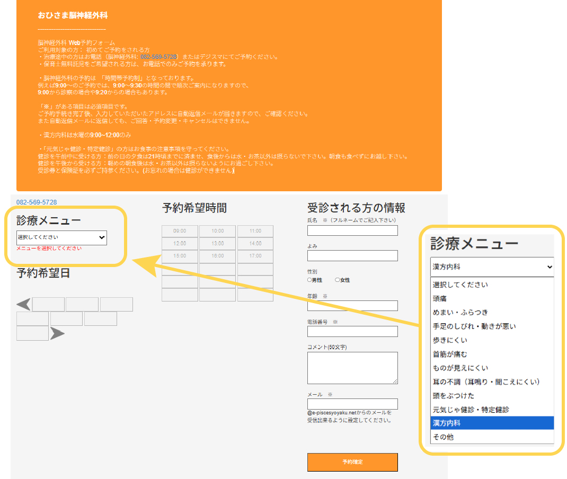This screenshot has height=479, width=567.
Task: Click the よみ input field
Action: pos(352,255)
